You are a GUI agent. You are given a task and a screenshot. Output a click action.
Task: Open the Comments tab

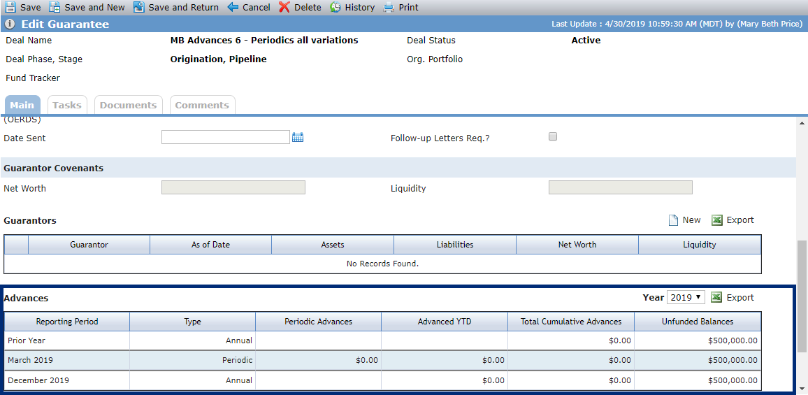point(202,105)
